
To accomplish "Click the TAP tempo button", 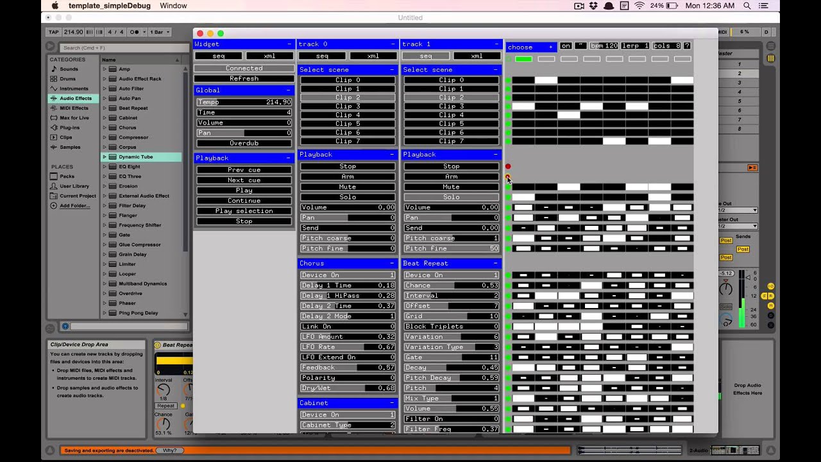I will click(x=55, y=32).
